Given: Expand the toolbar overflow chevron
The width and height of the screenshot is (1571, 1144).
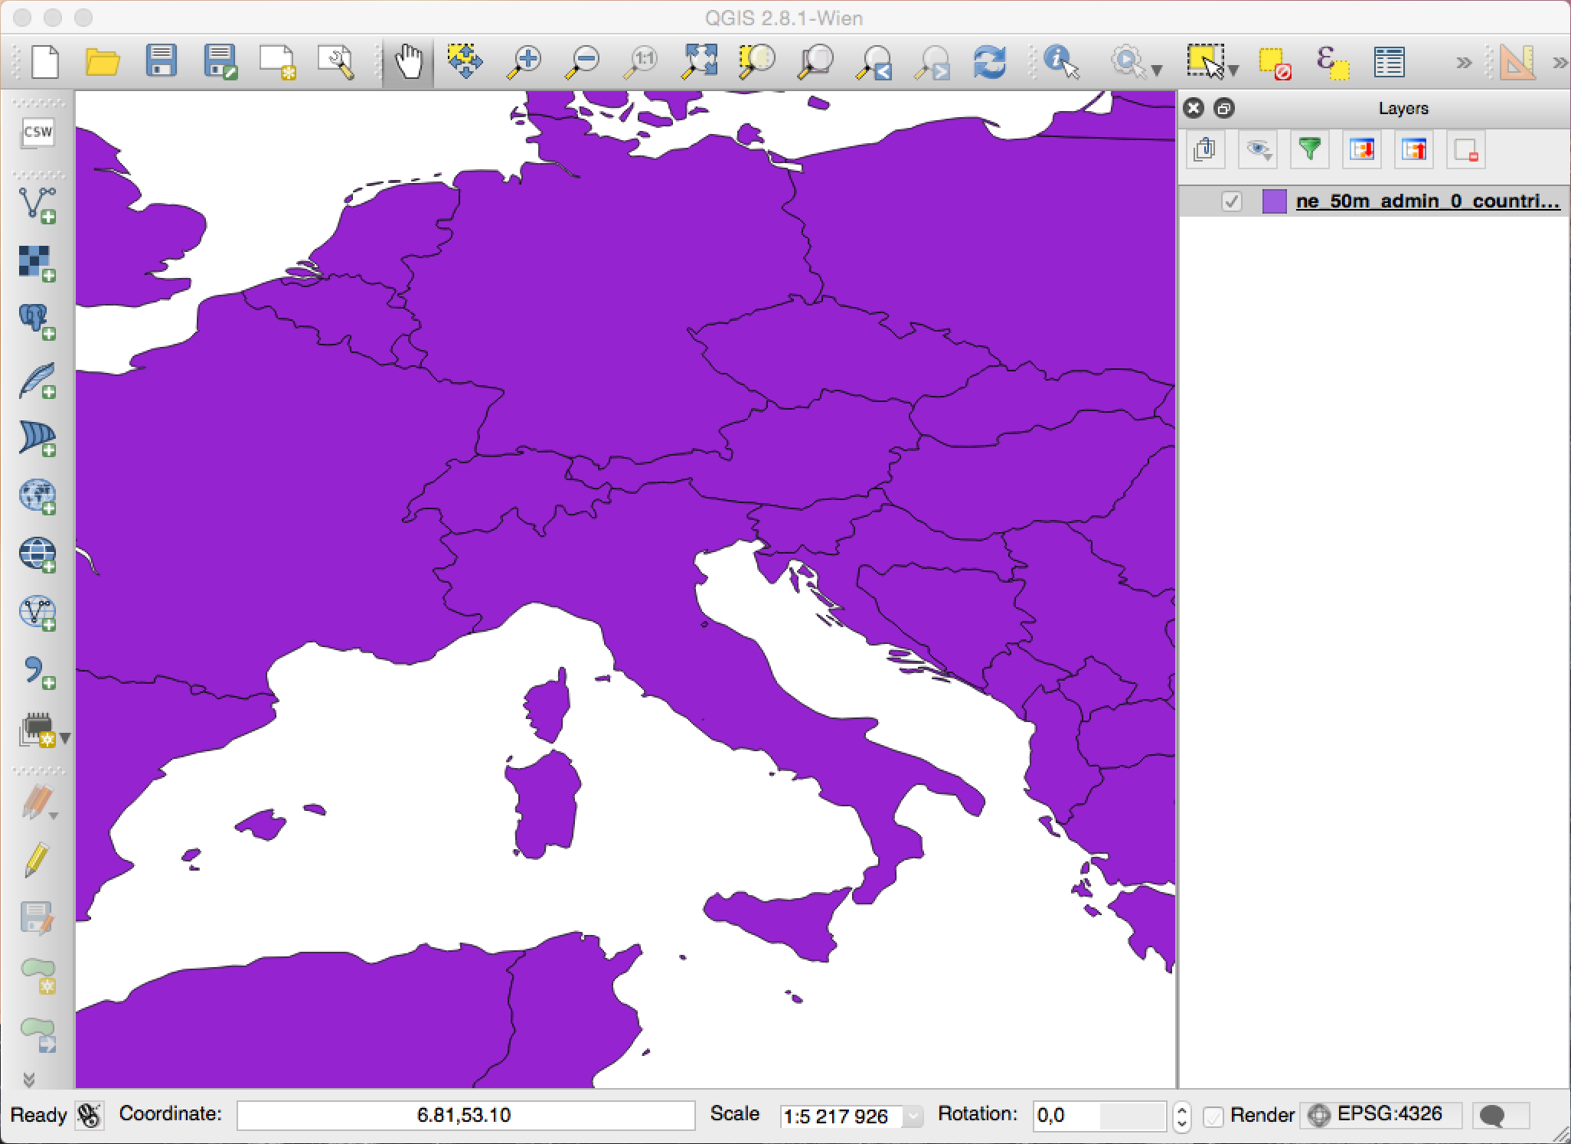Looking at the screenshot, I should point(1463,63).
